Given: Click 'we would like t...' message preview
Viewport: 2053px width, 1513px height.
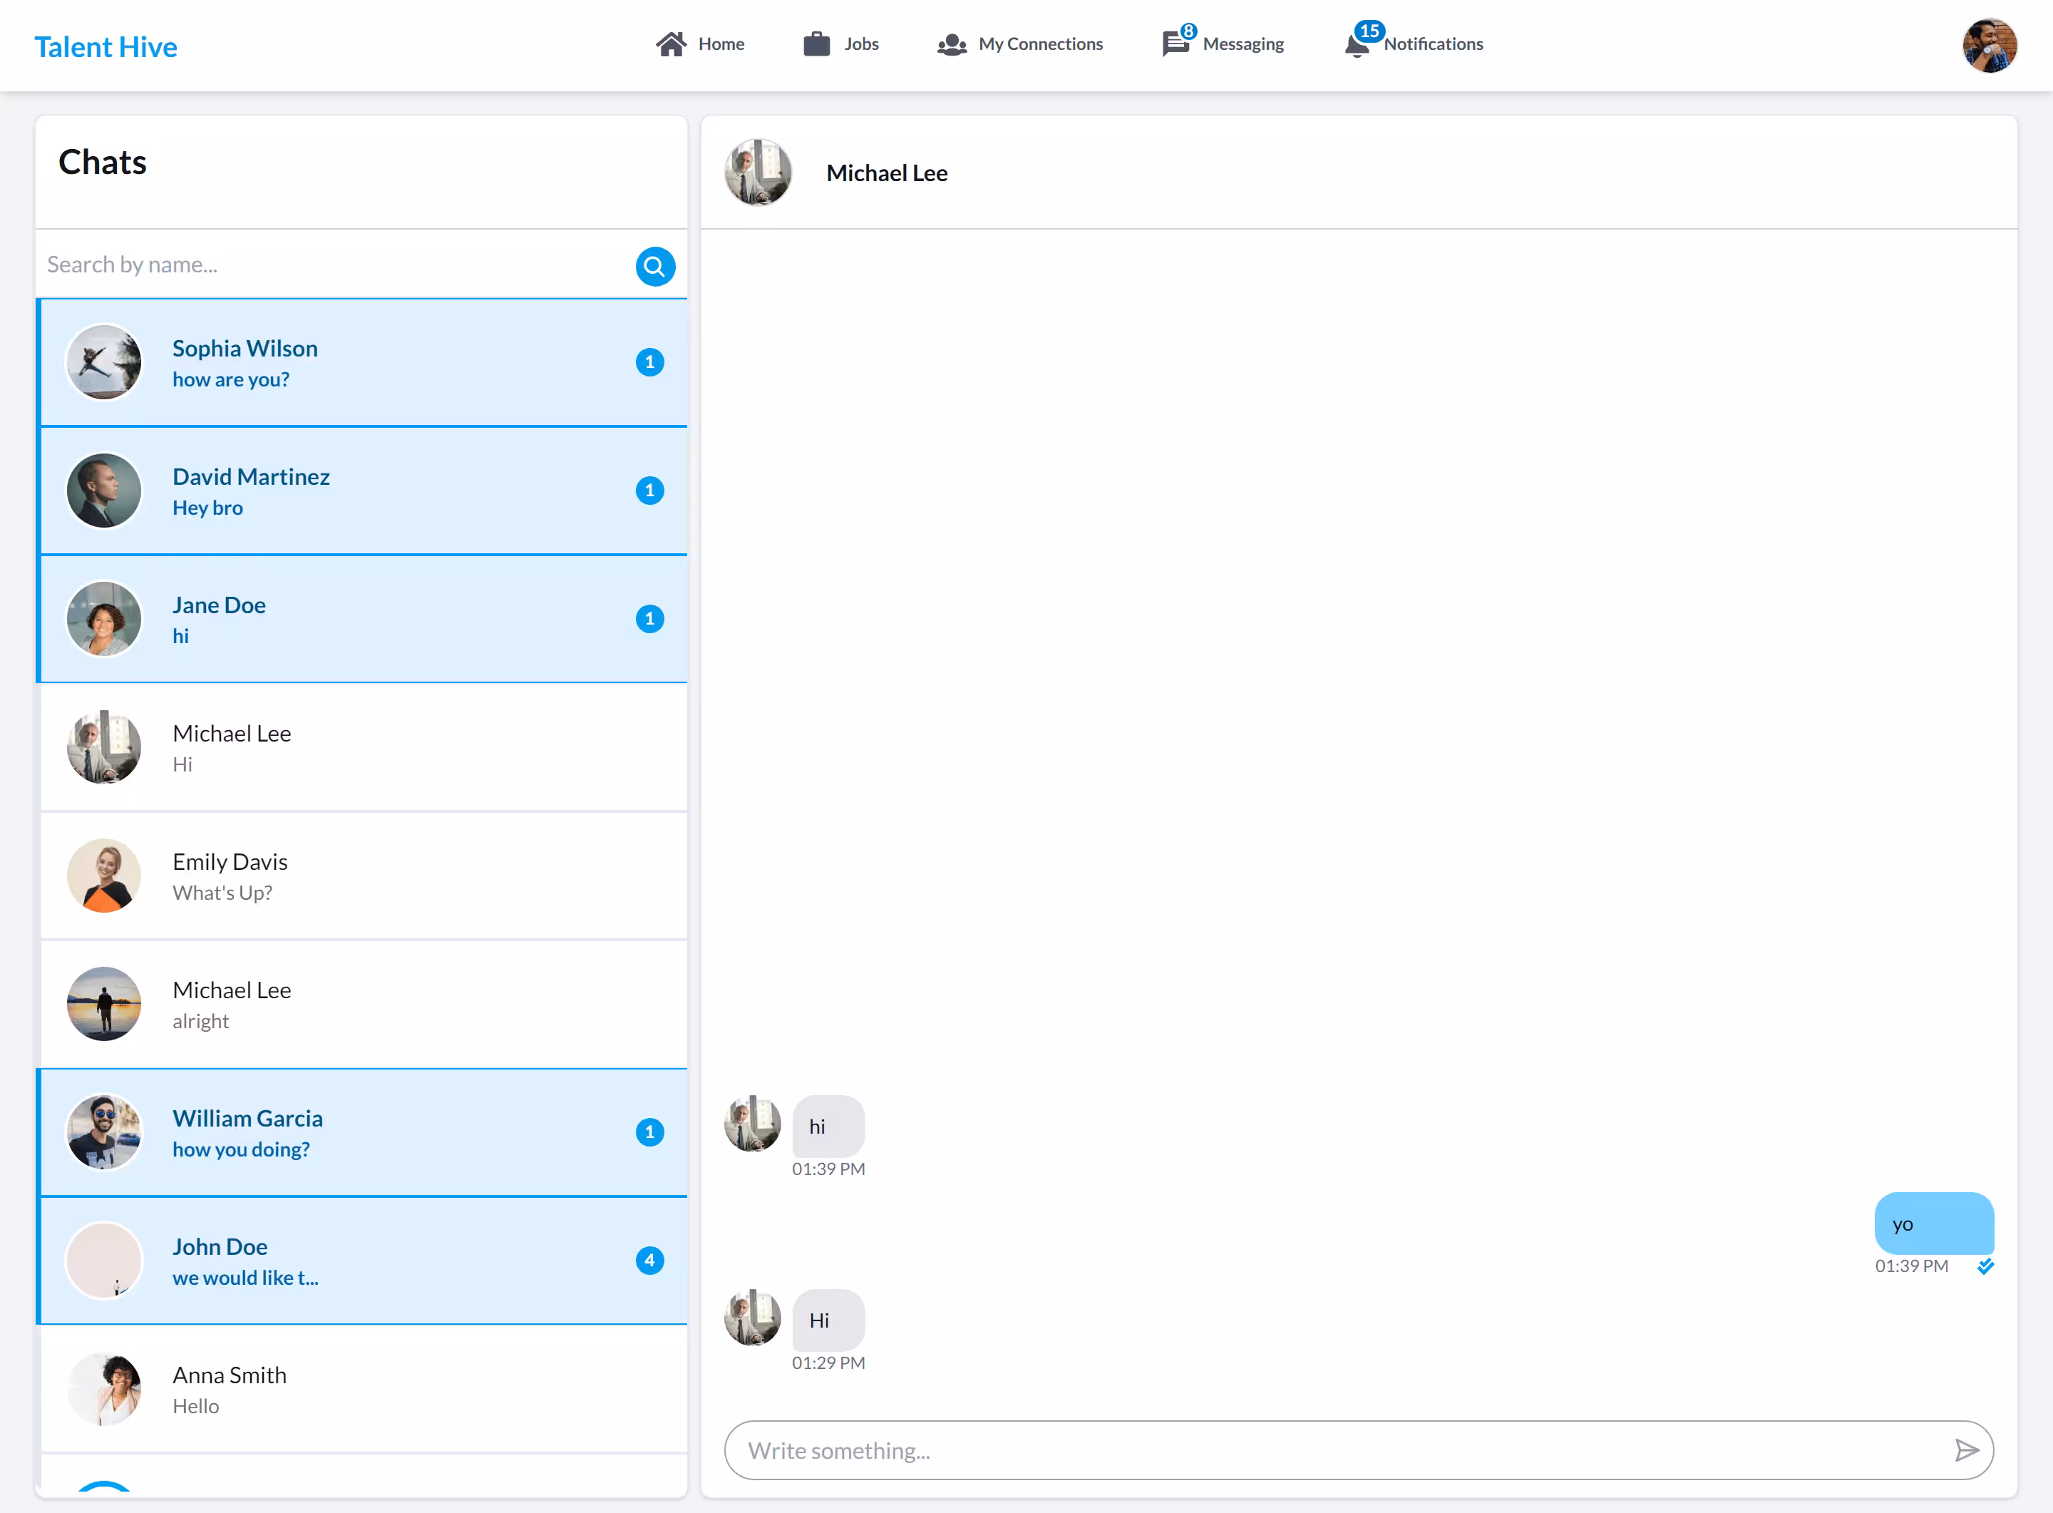Looking at the screenshot, I should click(245, 1278).
